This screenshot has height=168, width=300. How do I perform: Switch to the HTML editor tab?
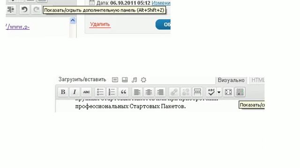[x=258, y=80]
